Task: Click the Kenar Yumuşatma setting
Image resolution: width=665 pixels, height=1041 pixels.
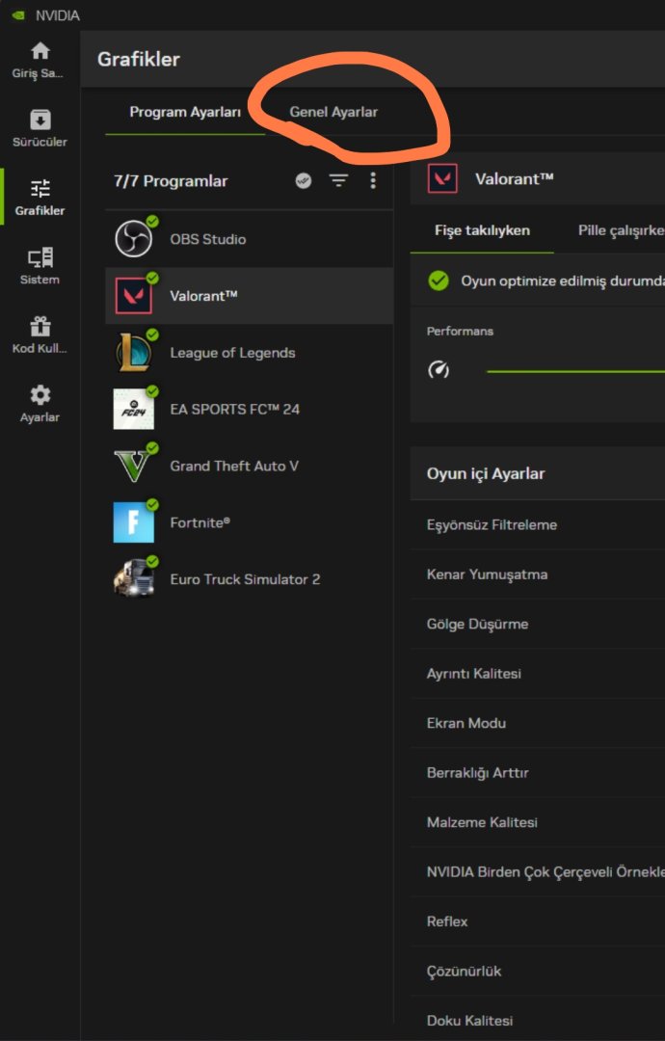Action: pos(538,574)
